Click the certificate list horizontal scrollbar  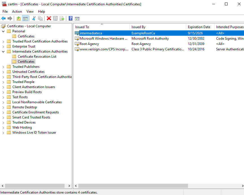click(133, 186)
